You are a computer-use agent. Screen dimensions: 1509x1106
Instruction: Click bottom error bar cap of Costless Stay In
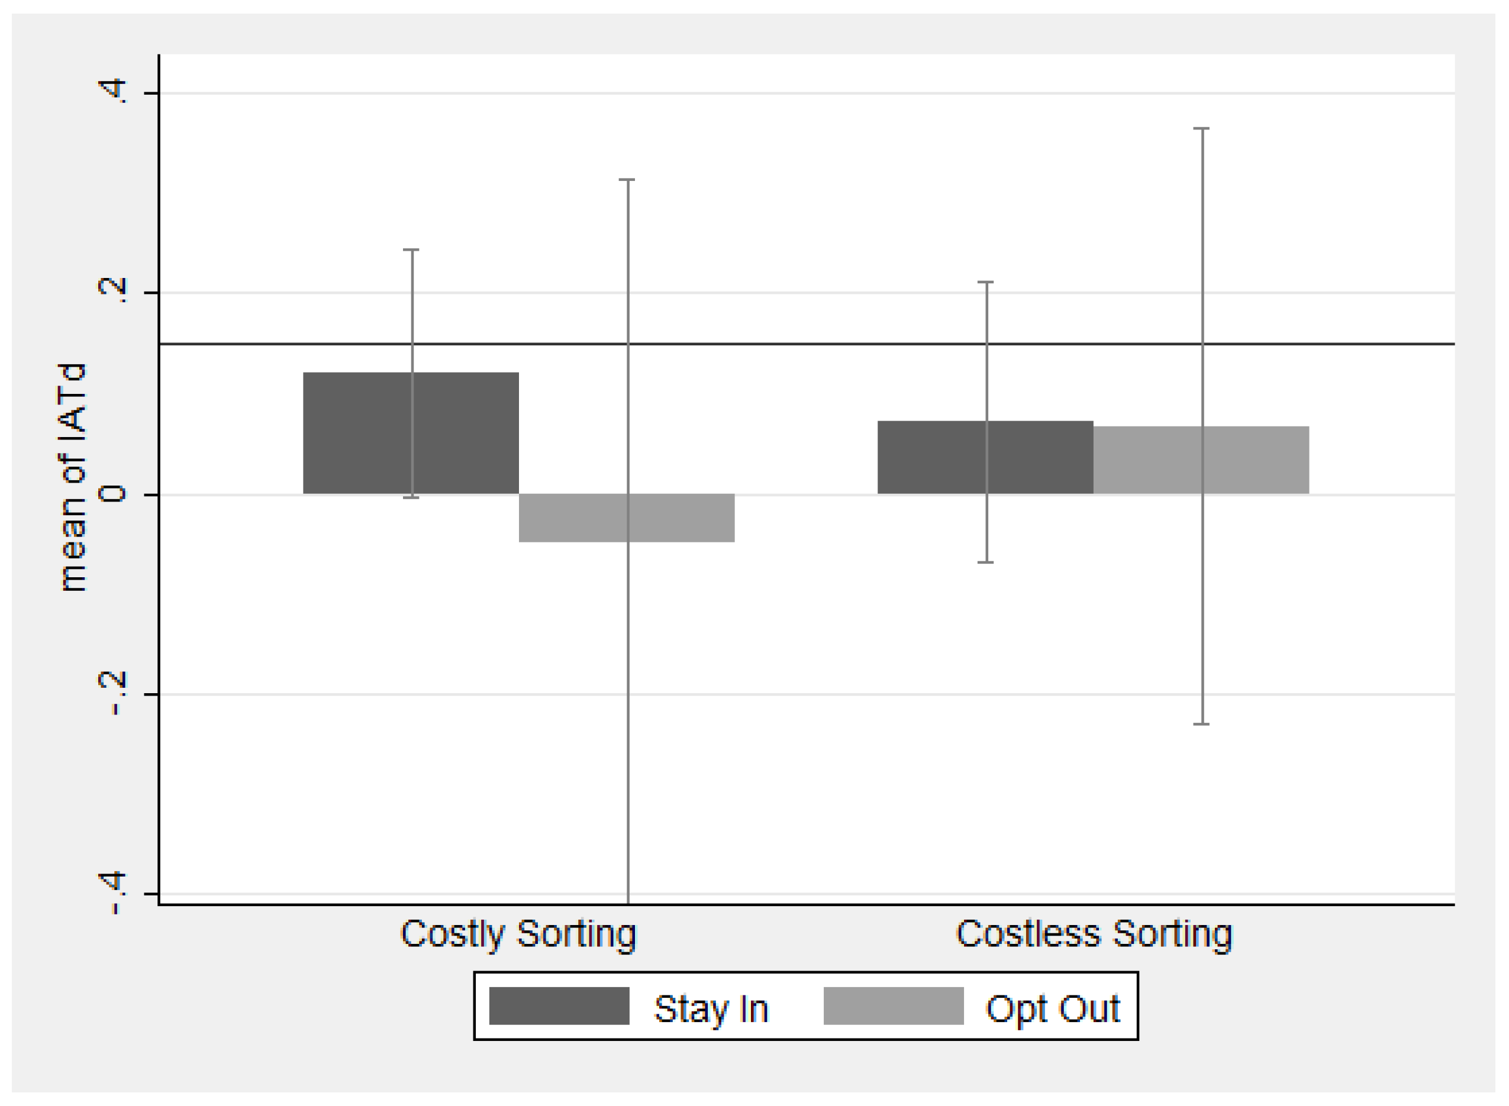(x=985, y=562)
